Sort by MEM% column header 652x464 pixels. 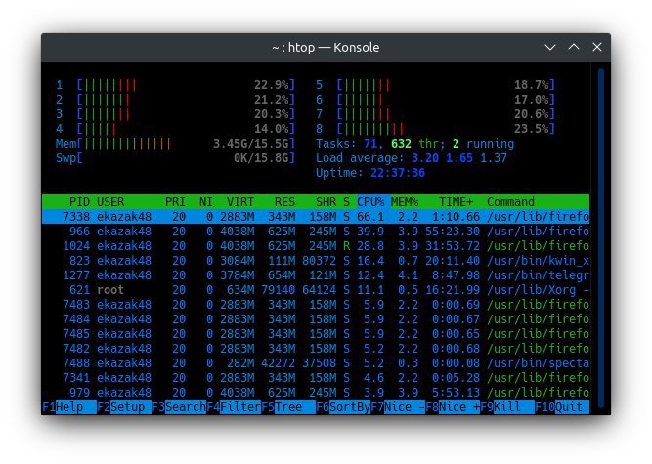click(405, 202)
